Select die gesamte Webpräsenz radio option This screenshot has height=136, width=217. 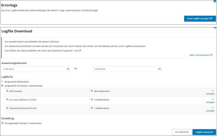(2, 82)
